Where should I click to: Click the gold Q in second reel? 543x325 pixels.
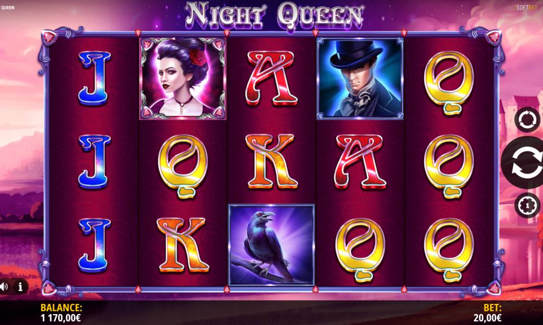pyautogui.click(x=182, y=166)
